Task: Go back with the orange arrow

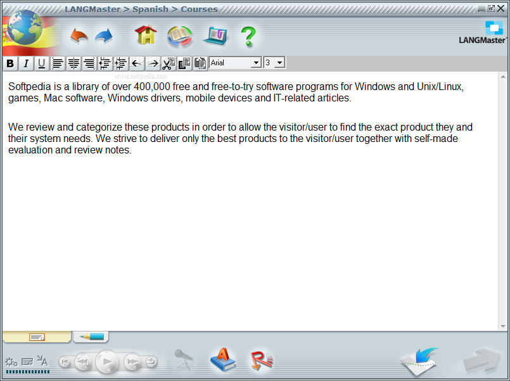Action: tap(79, 37)
